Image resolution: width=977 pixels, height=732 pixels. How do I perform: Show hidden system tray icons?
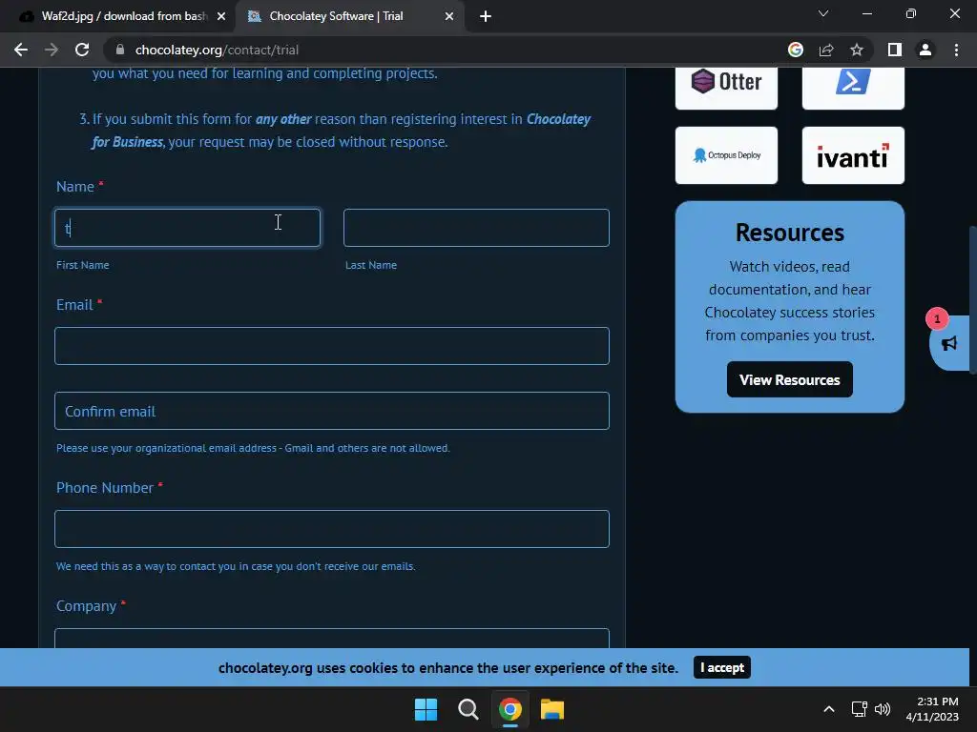[x=829, y=709]
